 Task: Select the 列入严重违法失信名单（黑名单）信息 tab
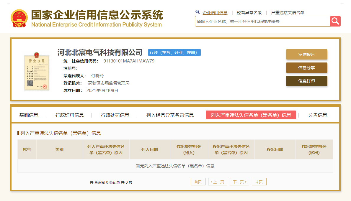coord(251,115)
